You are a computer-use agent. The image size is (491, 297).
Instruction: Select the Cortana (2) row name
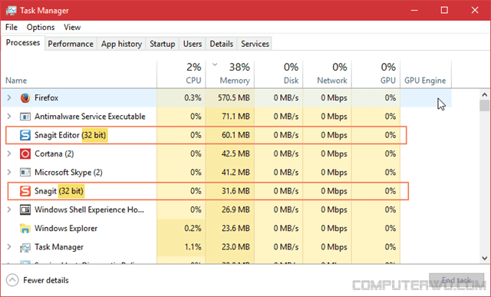coord(54,153)
